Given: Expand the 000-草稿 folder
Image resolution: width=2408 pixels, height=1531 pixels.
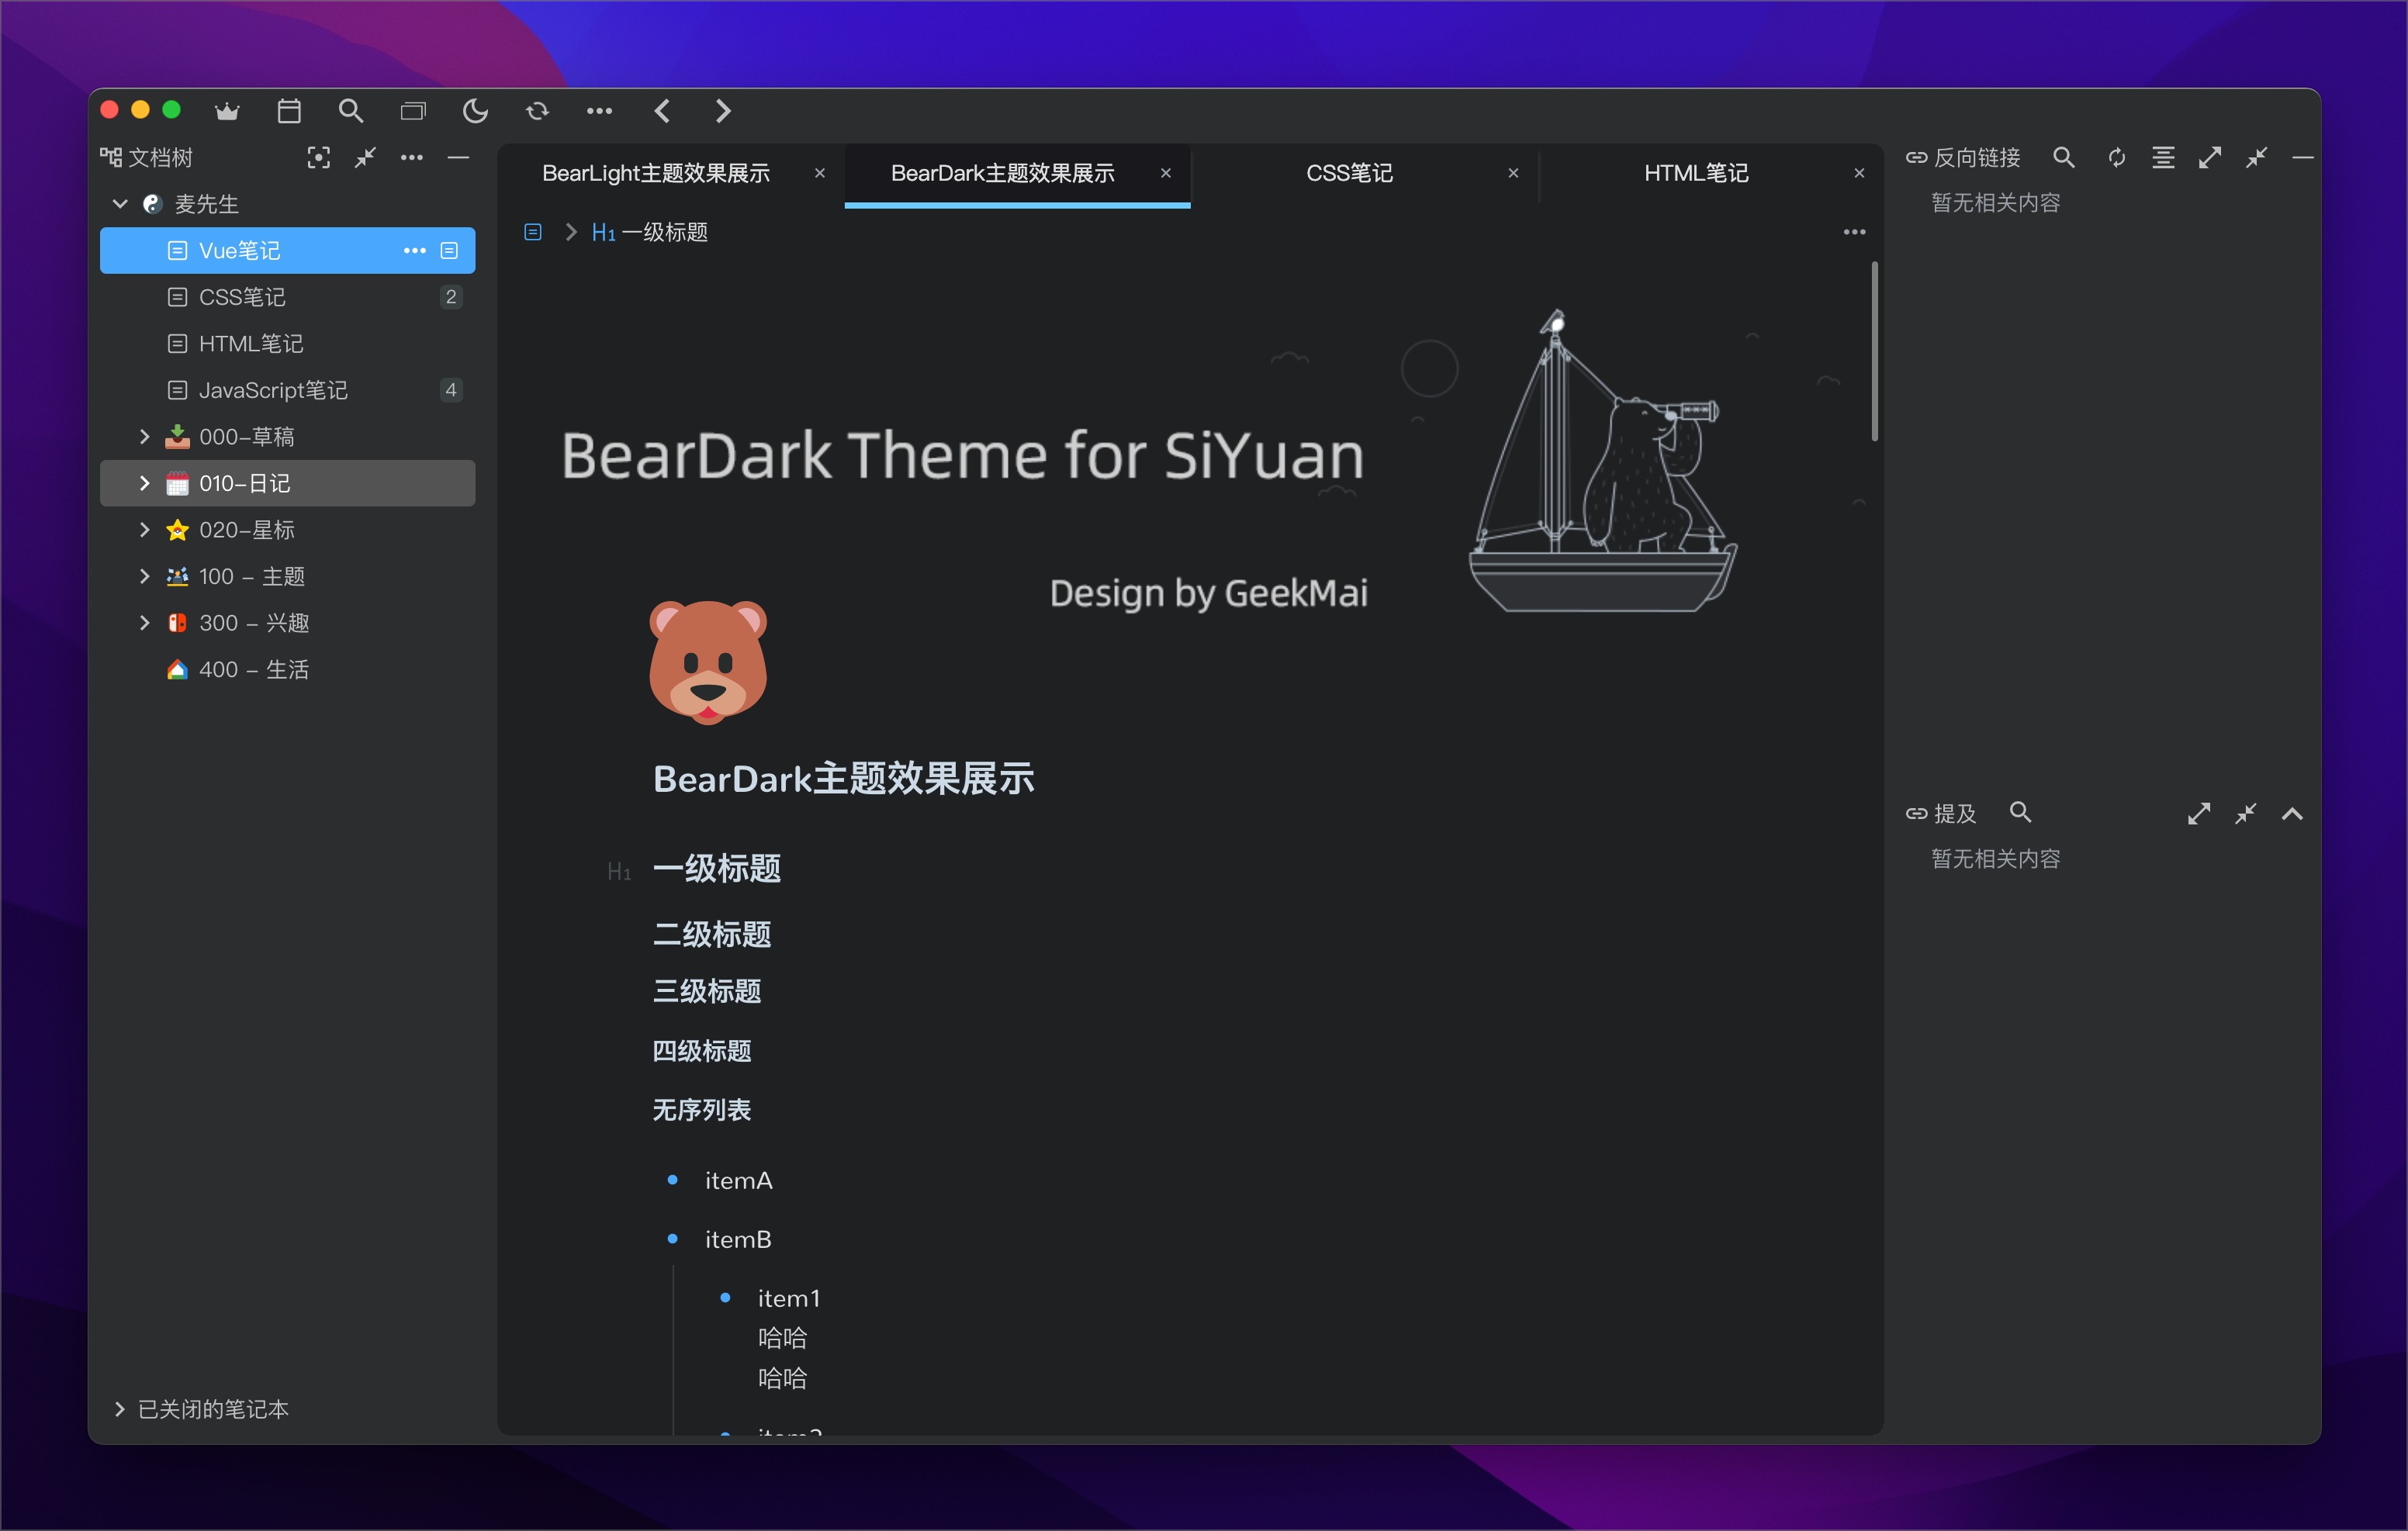Looking at the screenshot, I should (x=145, y=437).
